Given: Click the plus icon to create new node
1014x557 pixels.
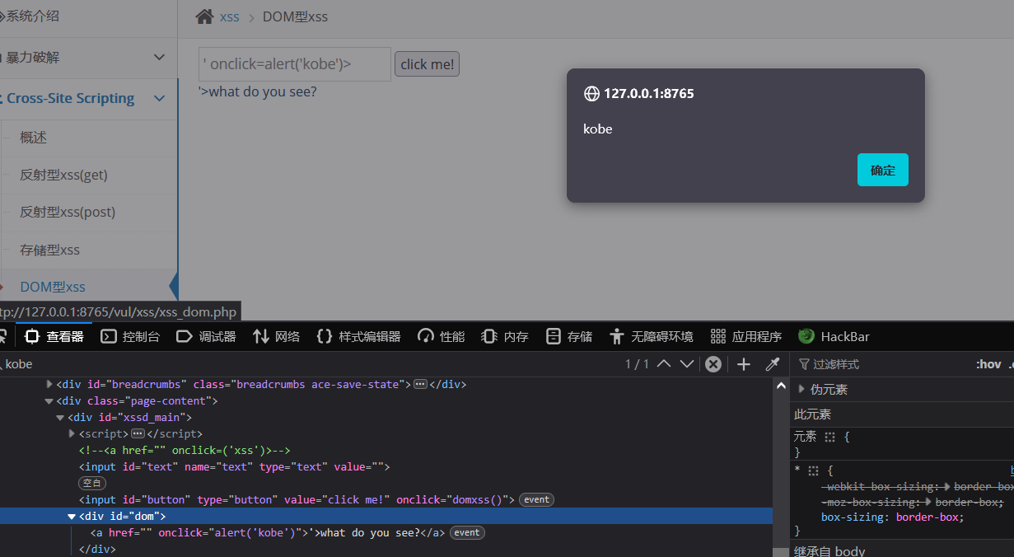Looking at the screenshot, I should [x=744, y=364].
